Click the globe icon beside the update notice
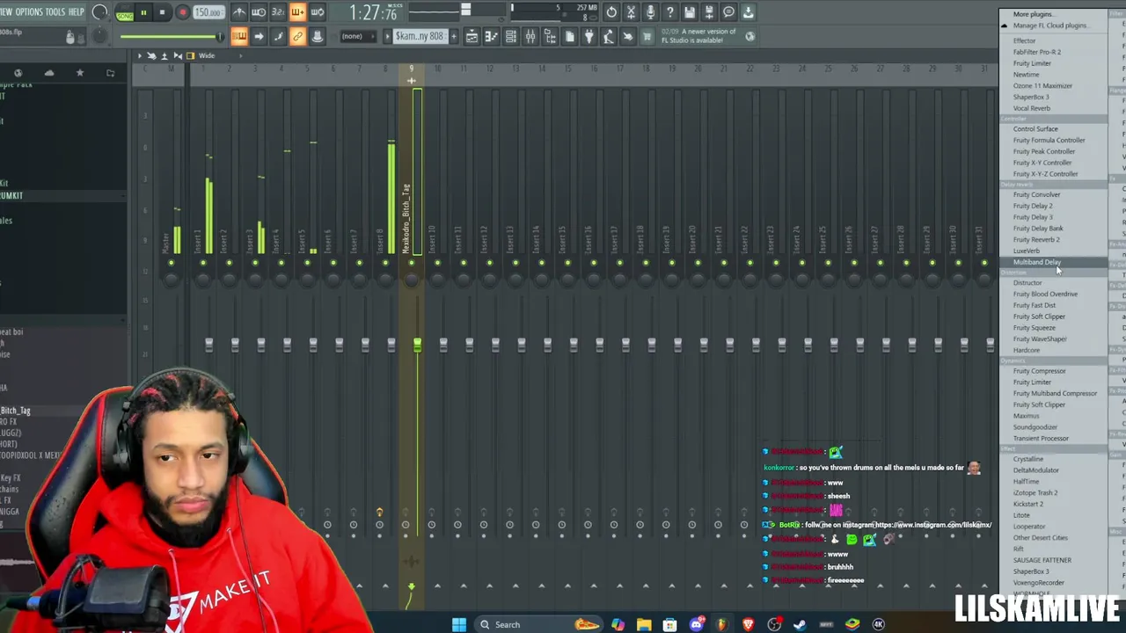 tap(749, 36)
